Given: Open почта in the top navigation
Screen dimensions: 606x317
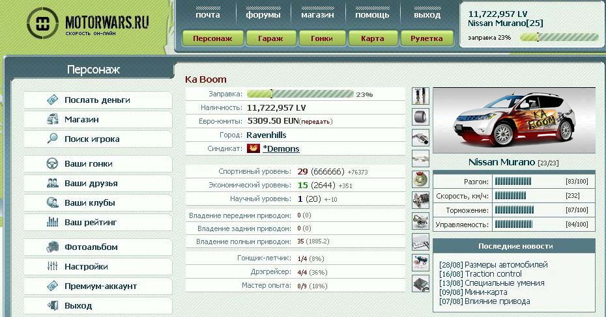Looking at the screenshot, I should (x=207, y=14).
